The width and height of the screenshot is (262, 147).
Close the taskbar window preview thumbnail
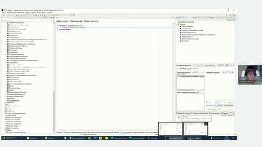pyautogui.click(x=206, y=124)
